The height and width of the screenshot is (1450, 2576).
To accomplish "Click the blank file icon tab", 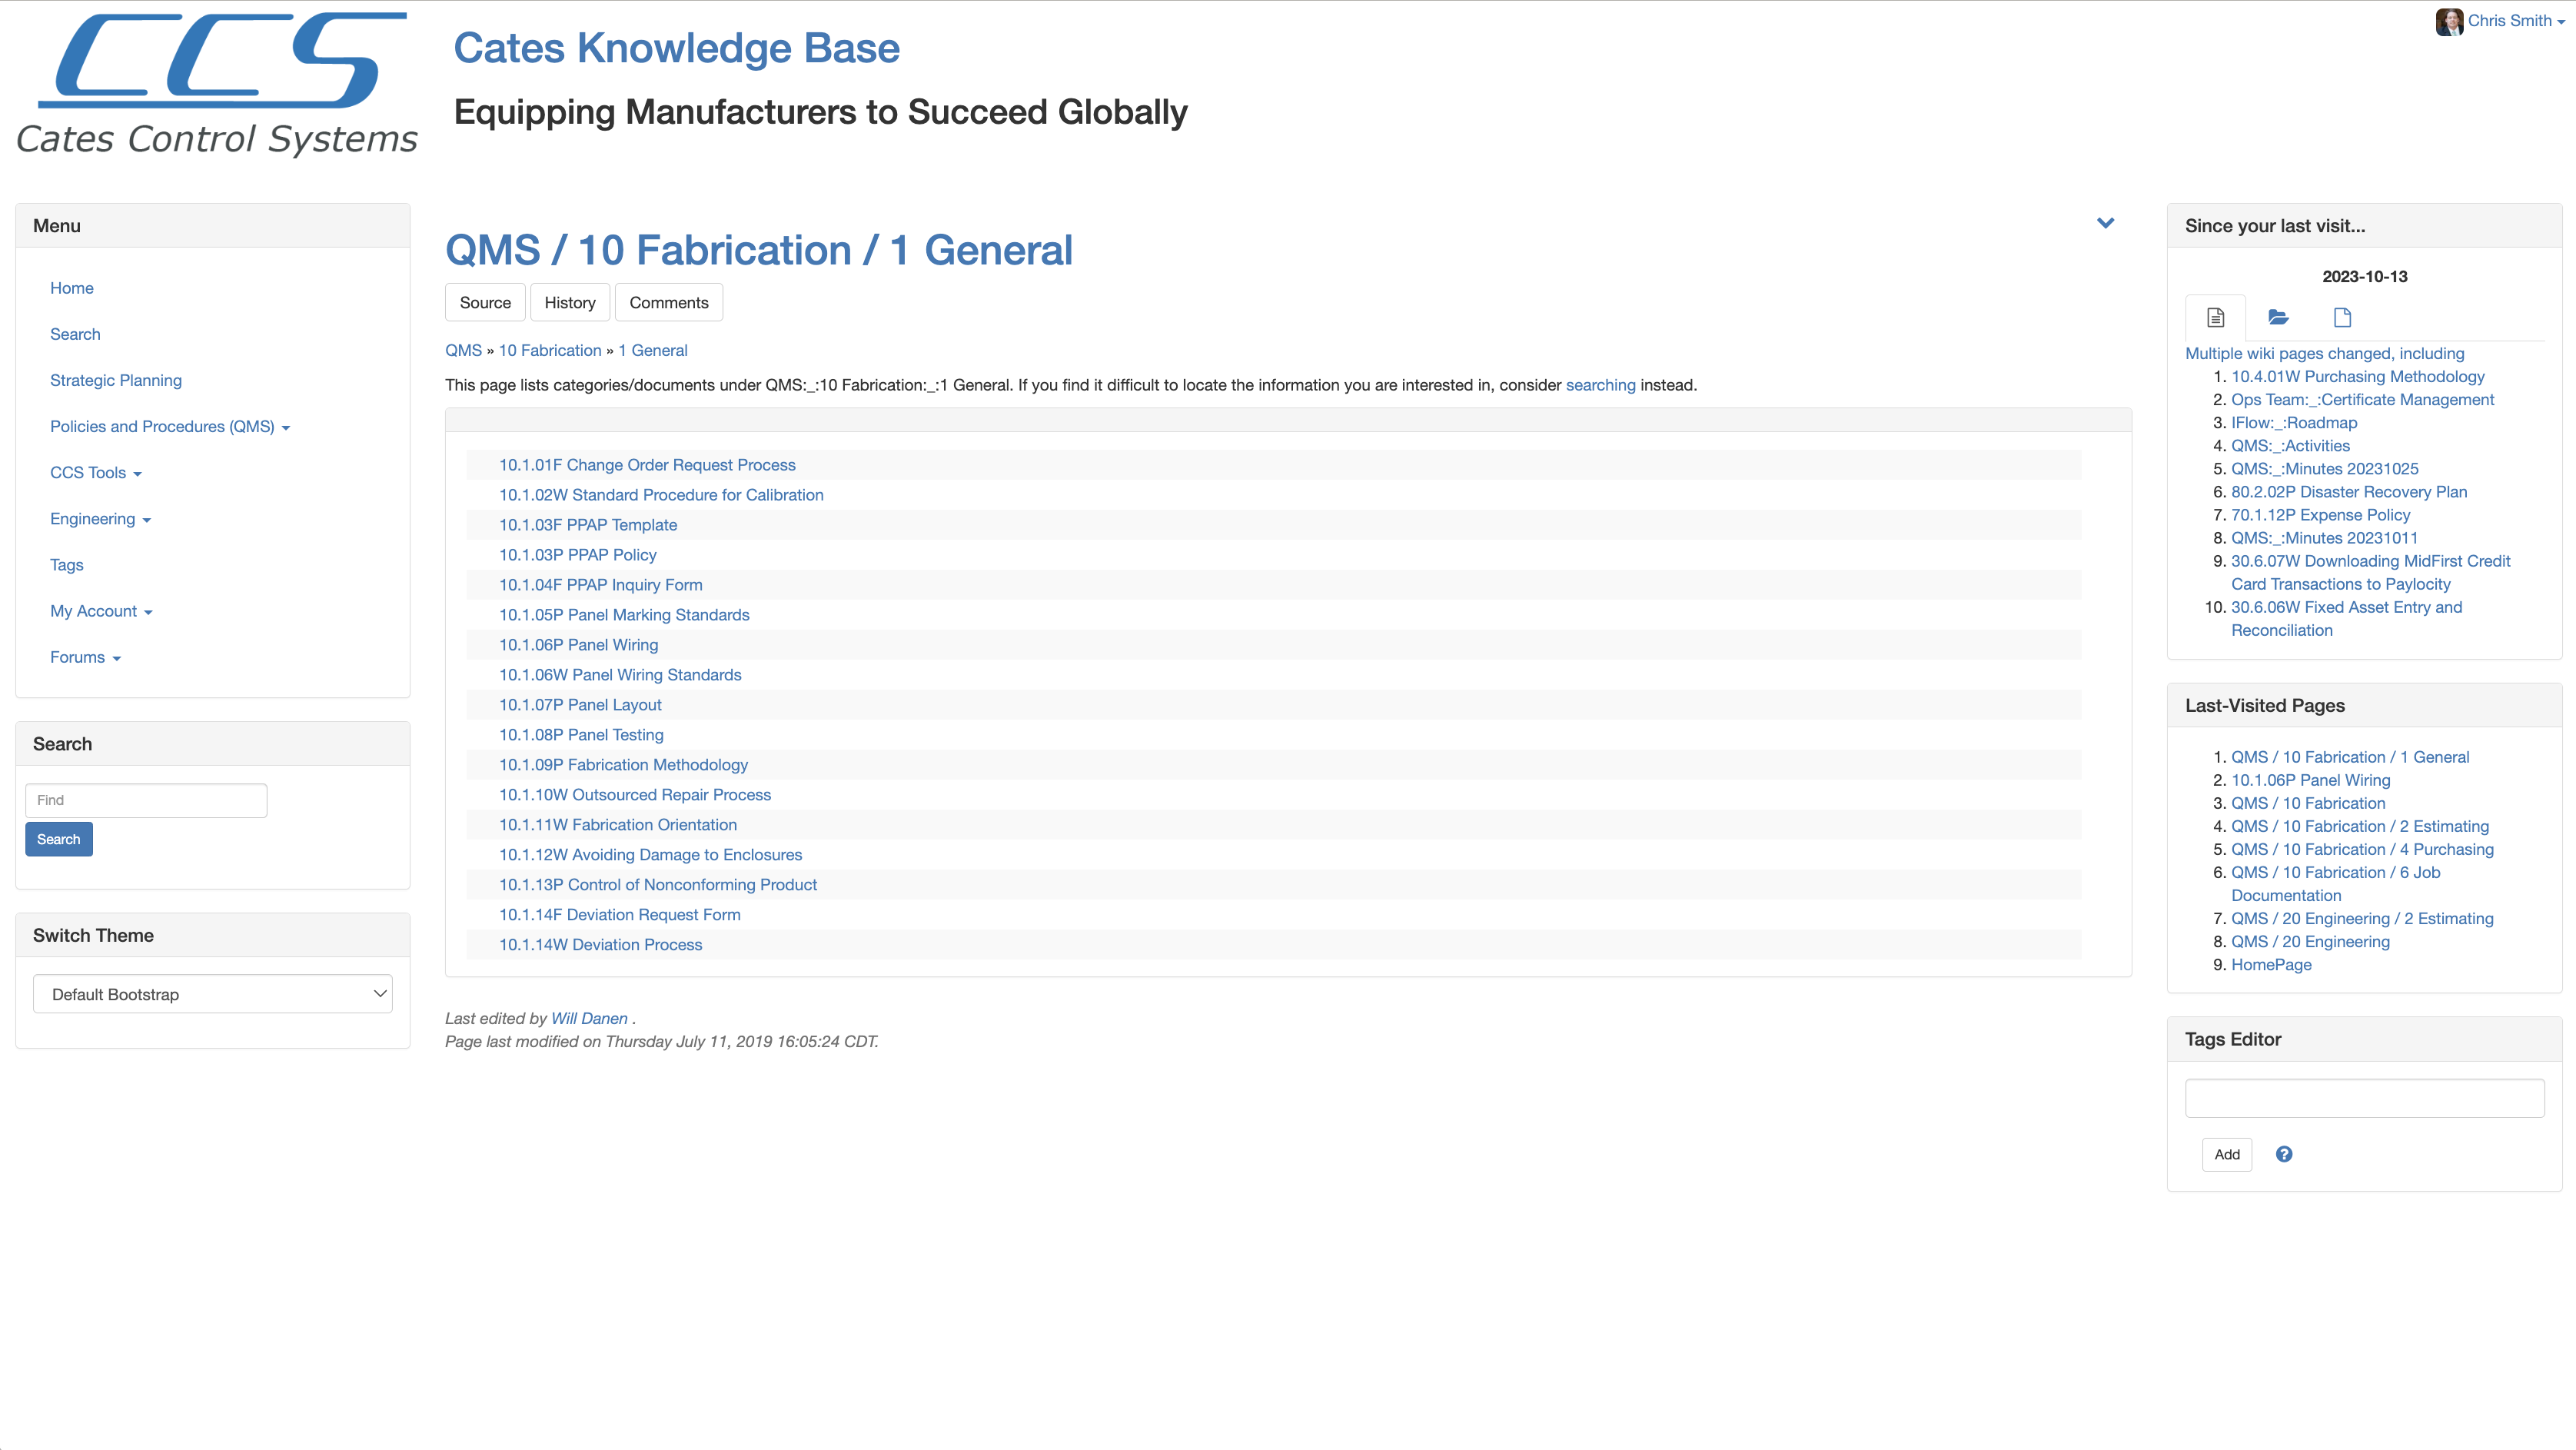I will 2342,317.
